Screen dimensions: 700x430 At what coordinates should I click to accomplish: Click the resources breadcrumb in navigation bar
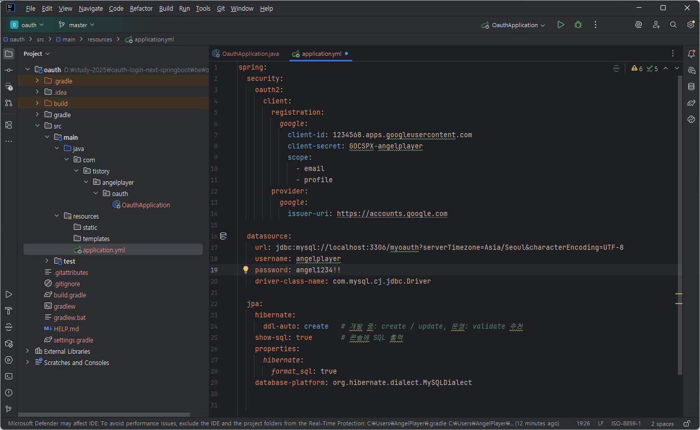99,39
